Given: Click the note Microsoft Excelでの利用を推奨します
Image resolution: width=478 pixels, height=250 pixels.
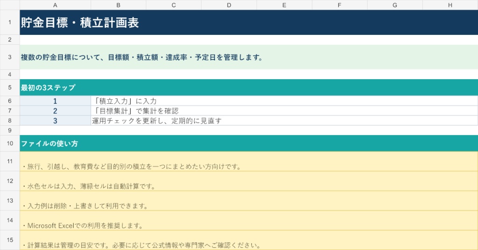Looking at the screenshot, I should click(249, 220).
